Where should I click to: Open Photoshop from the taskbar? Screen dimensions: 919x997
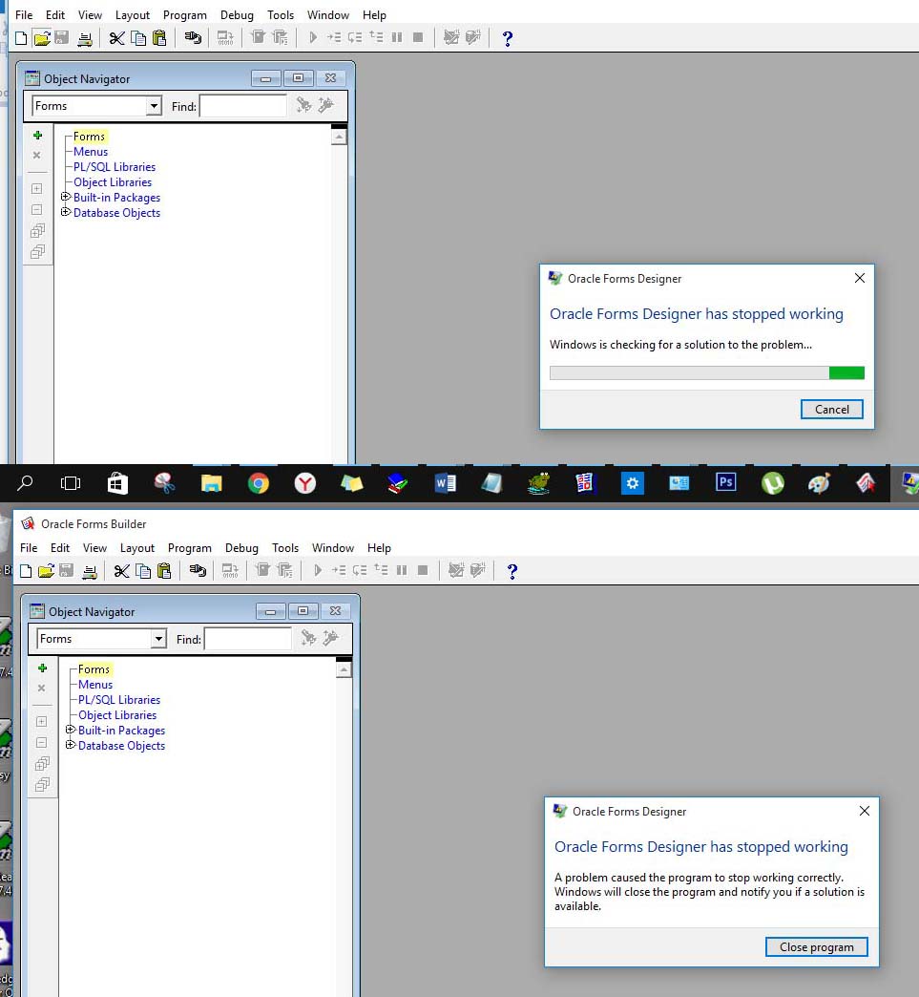click(725, 483)
